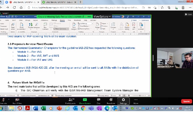Click the Word icon in the taskbar
The width and height of the screenshot is (193, 115).
point(35,108)
